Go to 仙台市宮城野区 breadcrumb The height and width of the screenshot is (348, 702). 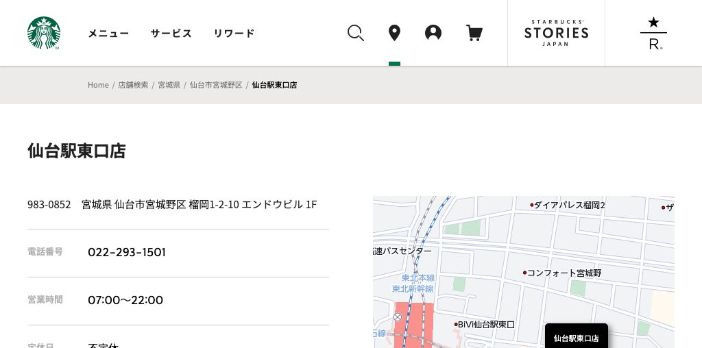coord(216,85)
